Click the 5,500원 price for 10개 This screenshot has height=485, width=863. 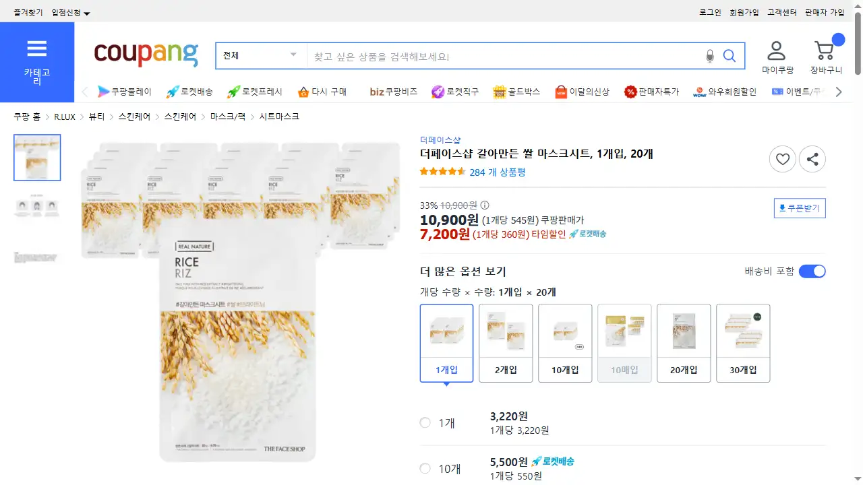point(509,462)
